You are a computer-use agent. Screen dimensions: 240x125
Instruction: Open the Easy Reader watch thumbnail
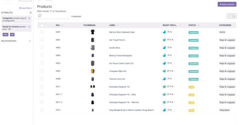pos(93,110)
